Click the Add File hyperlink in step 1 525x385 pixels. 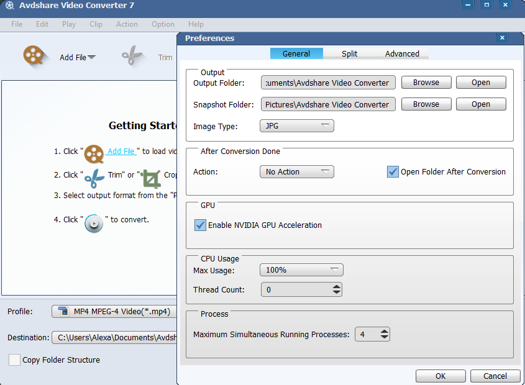coord(121,152)
